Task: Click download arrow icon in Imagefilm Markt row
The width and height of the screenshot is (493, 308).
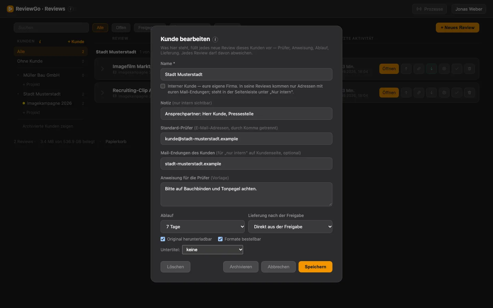Action: click(x=431, y=69)
